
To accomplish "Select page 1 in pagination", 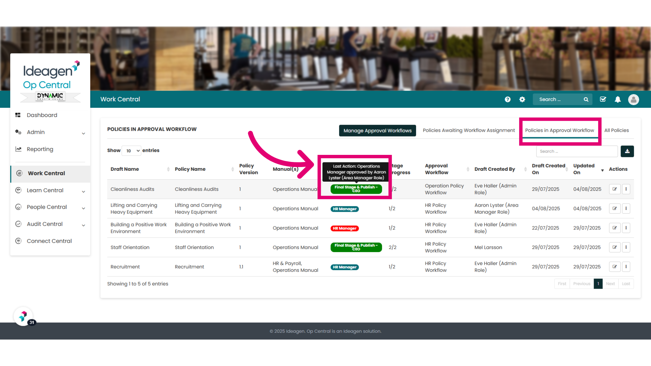I will (x=598, y=284).
